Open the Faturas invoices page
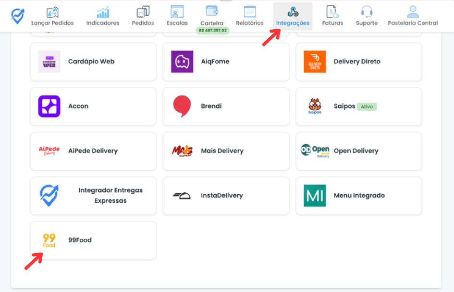The width and height of the screenshot is (454, 292). tap(332, 16)
